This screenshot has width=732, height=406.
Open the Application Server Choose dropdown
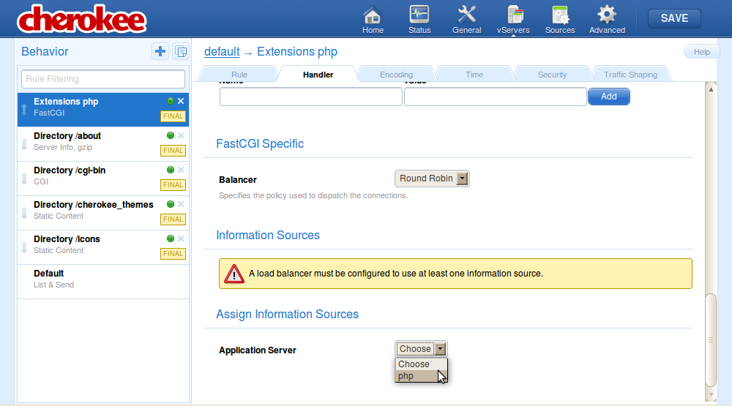point(421,349)
